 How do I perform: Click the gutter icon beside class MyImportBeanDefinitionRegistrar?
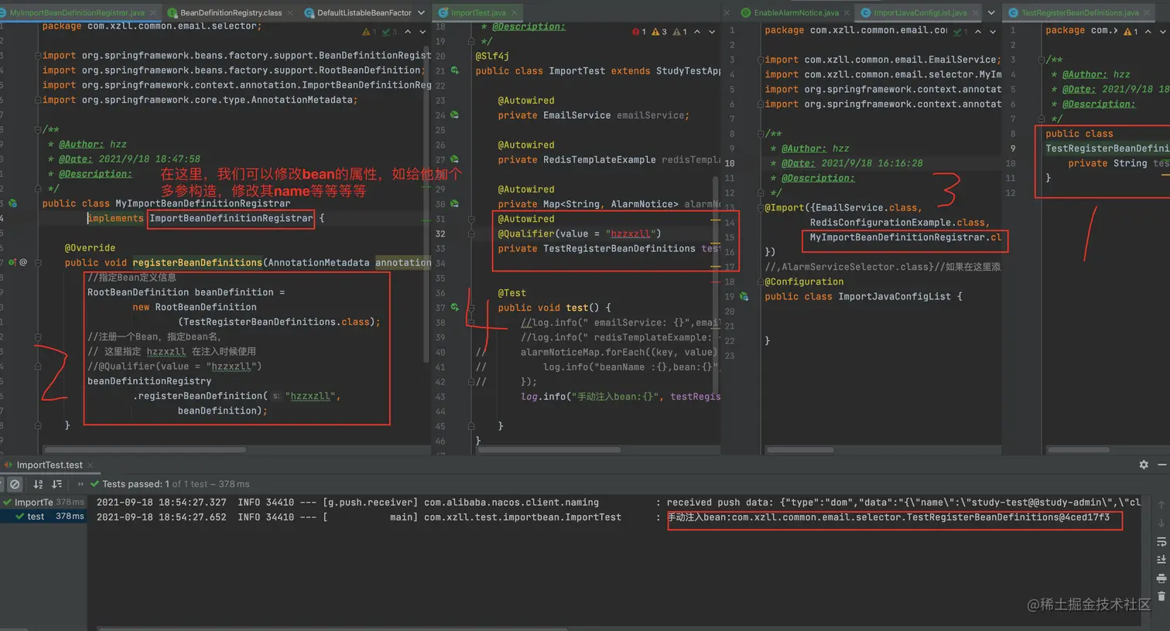click(12, 203)
